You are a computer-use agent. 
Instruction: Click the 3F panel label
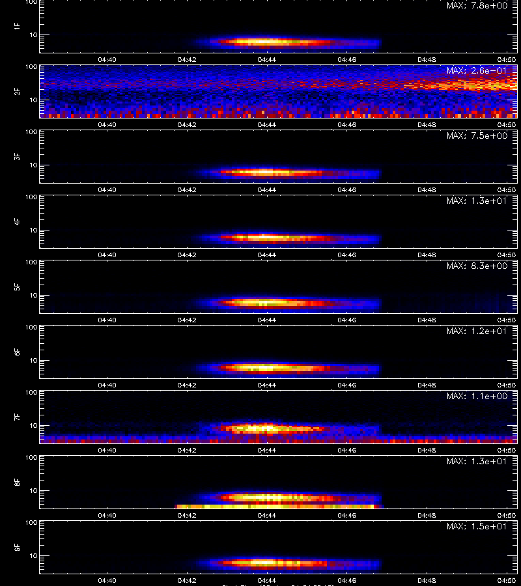coord(17,156)
